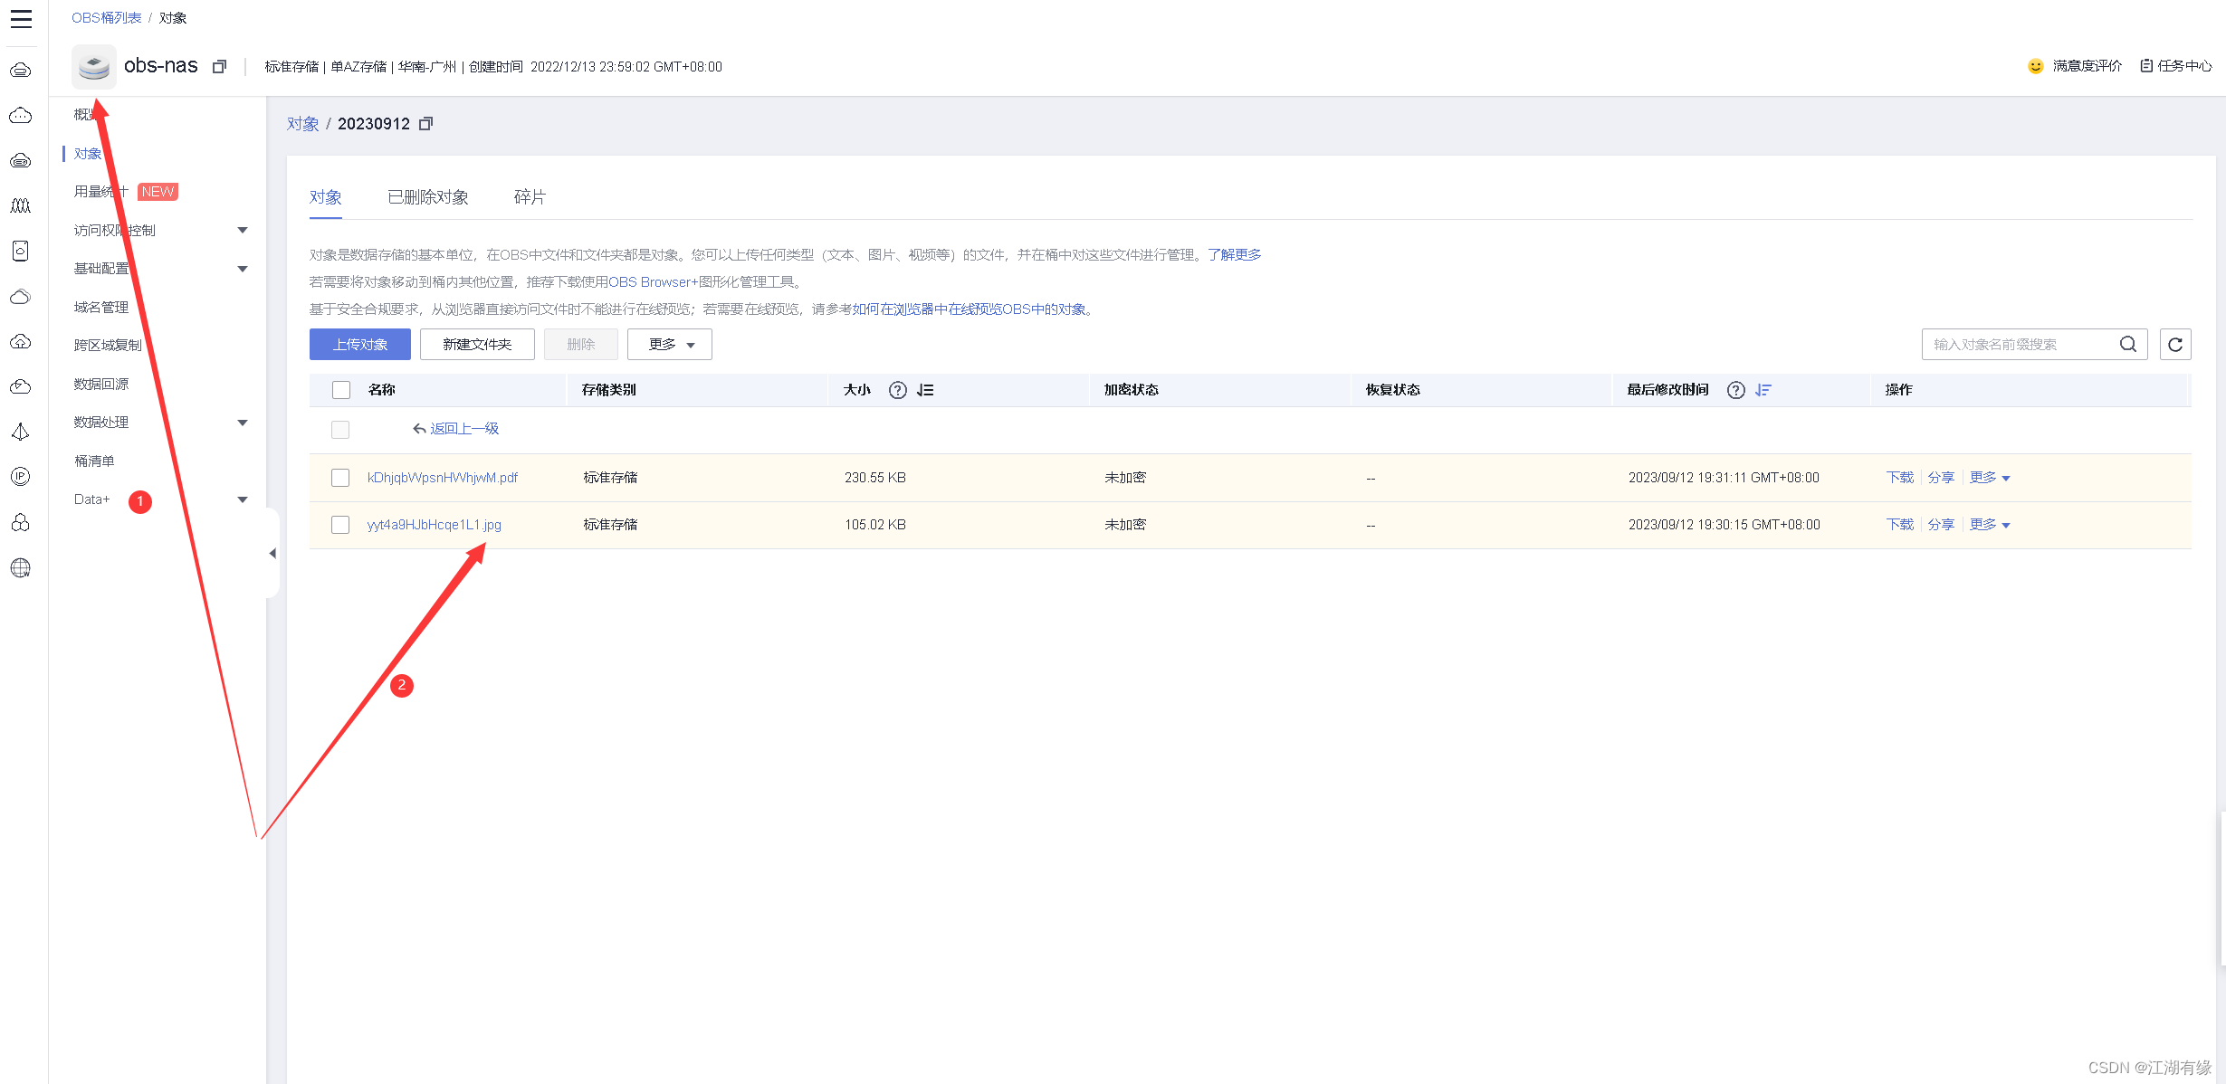Open the 更多 dropdown in the toolbar
This screenshot has width=2226, height=1084.
670,344
